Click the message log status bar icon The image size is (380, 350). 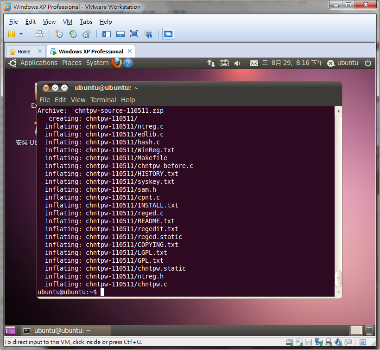click(x=363, y=343)
